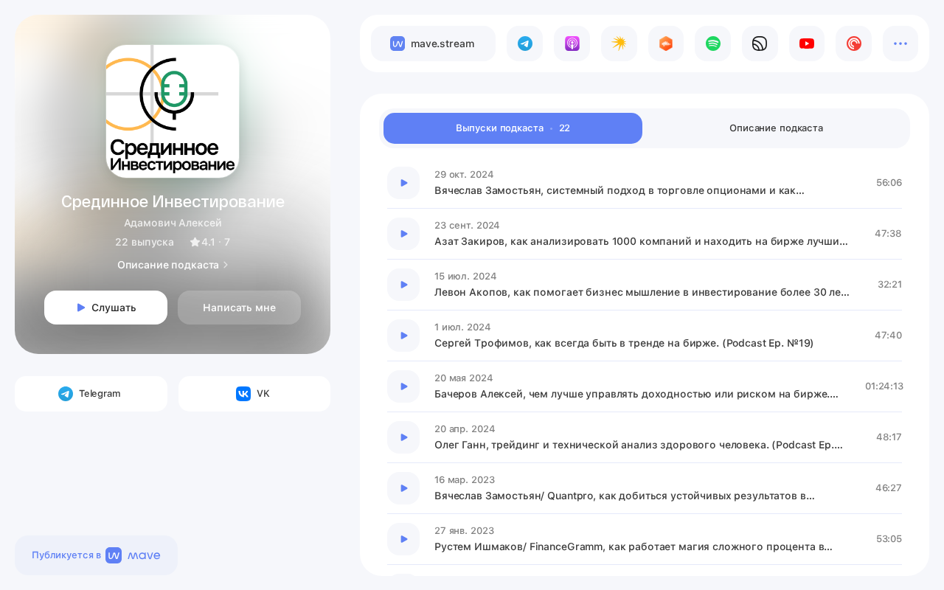This screenshot has width=944, height=590.
Task: Play the Азат Закиров episode
Action: 403,234
